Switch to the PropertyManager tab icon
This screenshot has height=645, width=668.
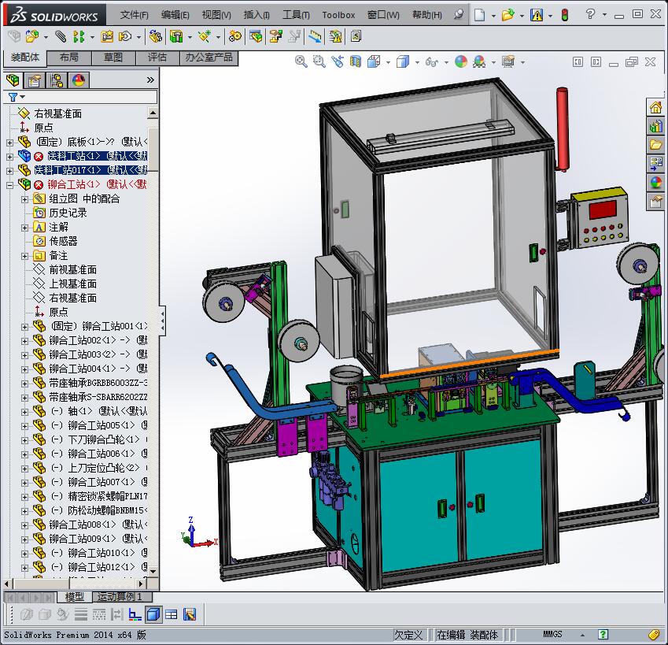point(34,80)
